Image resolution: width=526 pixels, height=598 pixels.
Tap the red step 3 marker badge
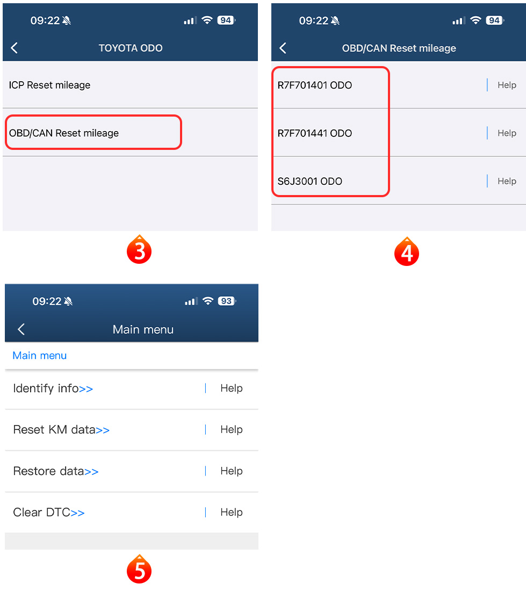tap(139, 250)
